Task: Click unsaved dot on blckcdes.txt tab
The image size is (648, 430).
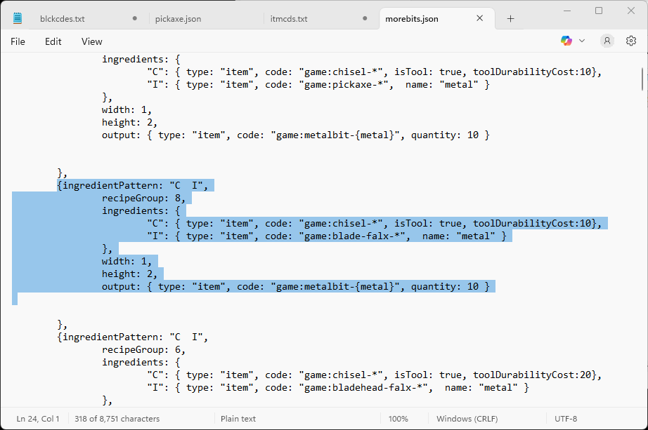Action: pos(134,19)
